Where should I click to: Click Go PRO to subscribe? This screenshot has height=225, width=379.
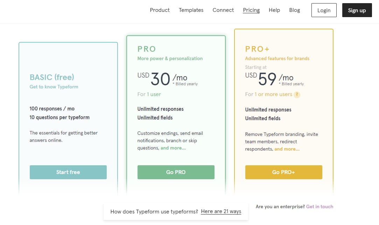click(176, 172)
